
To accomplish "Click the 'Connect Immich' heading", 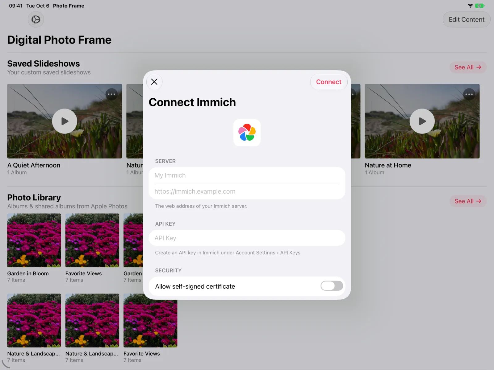I will click(x=192, y=102).
